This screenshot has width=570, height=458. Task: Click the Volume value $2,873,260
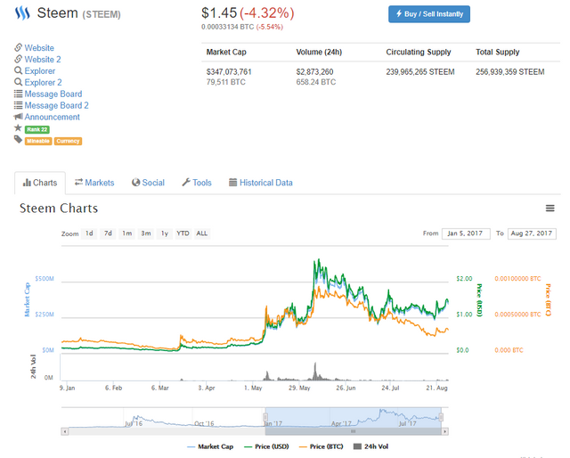click(x=314, y=72)
